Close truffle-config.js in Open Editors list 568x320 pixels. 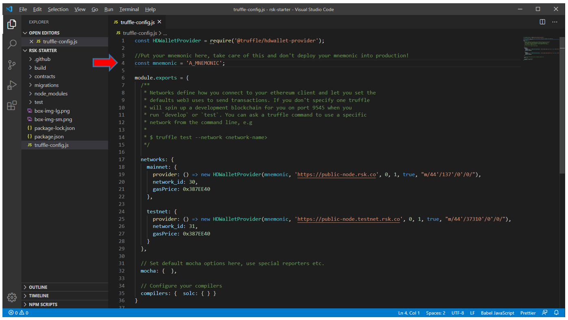[32, 41]
